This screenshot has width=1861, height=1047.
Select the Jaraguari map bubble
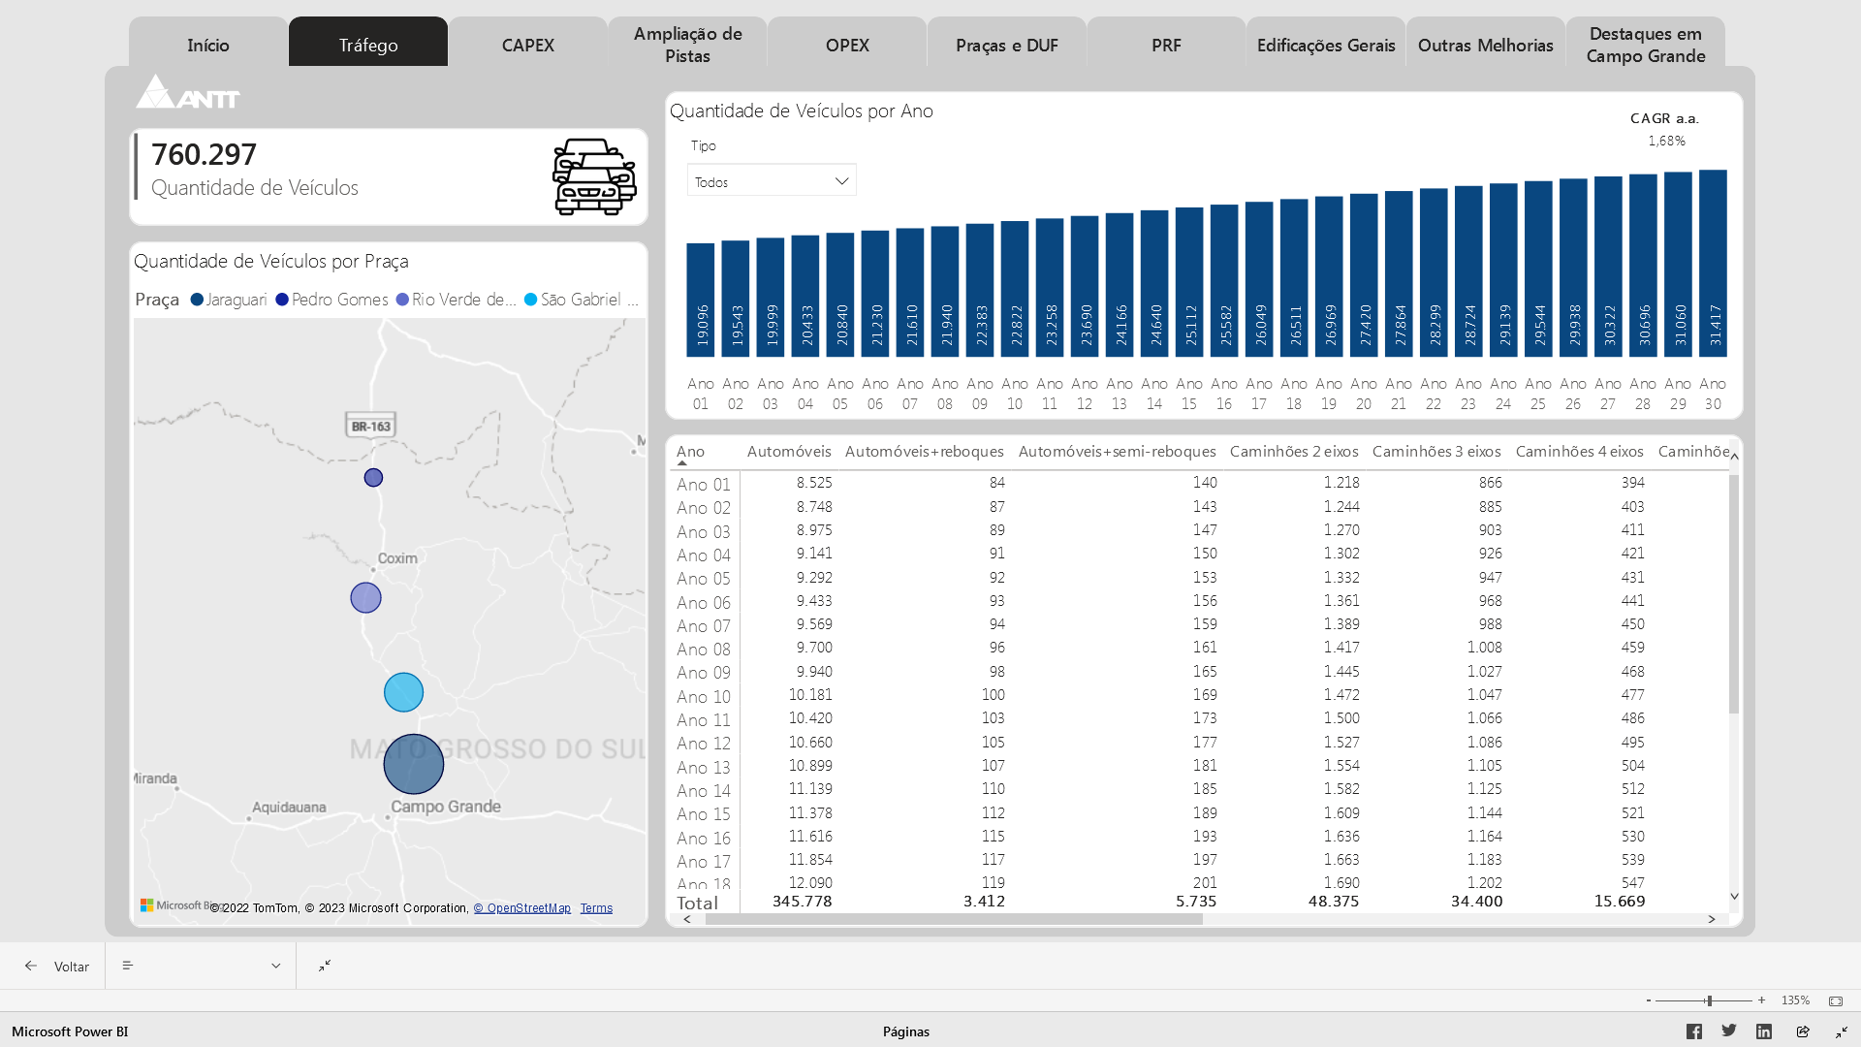pyautogui.click(x=414, y=764)
